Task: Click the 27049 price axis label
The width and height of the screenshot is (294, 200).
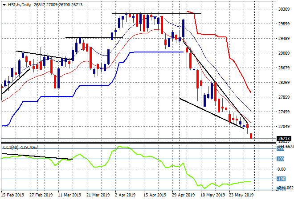Action: click(284, 127)
